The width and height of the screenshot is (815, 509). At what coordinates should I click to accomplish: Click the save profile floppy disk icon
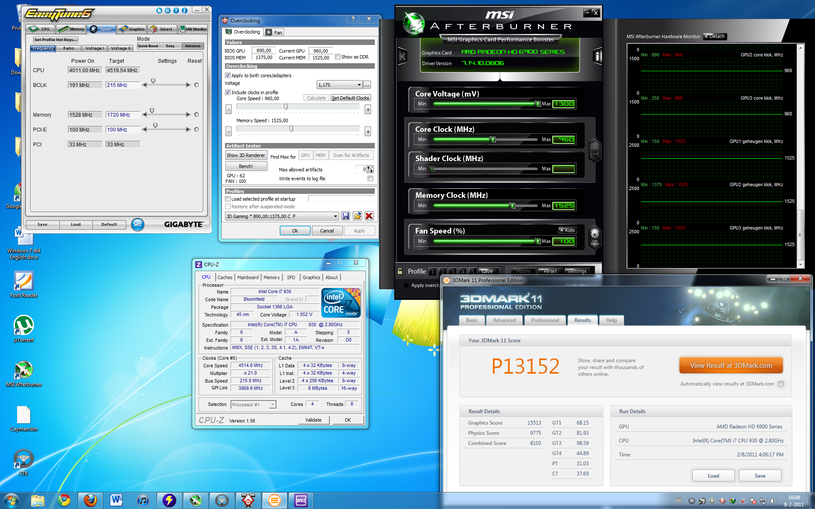[346, 216]
